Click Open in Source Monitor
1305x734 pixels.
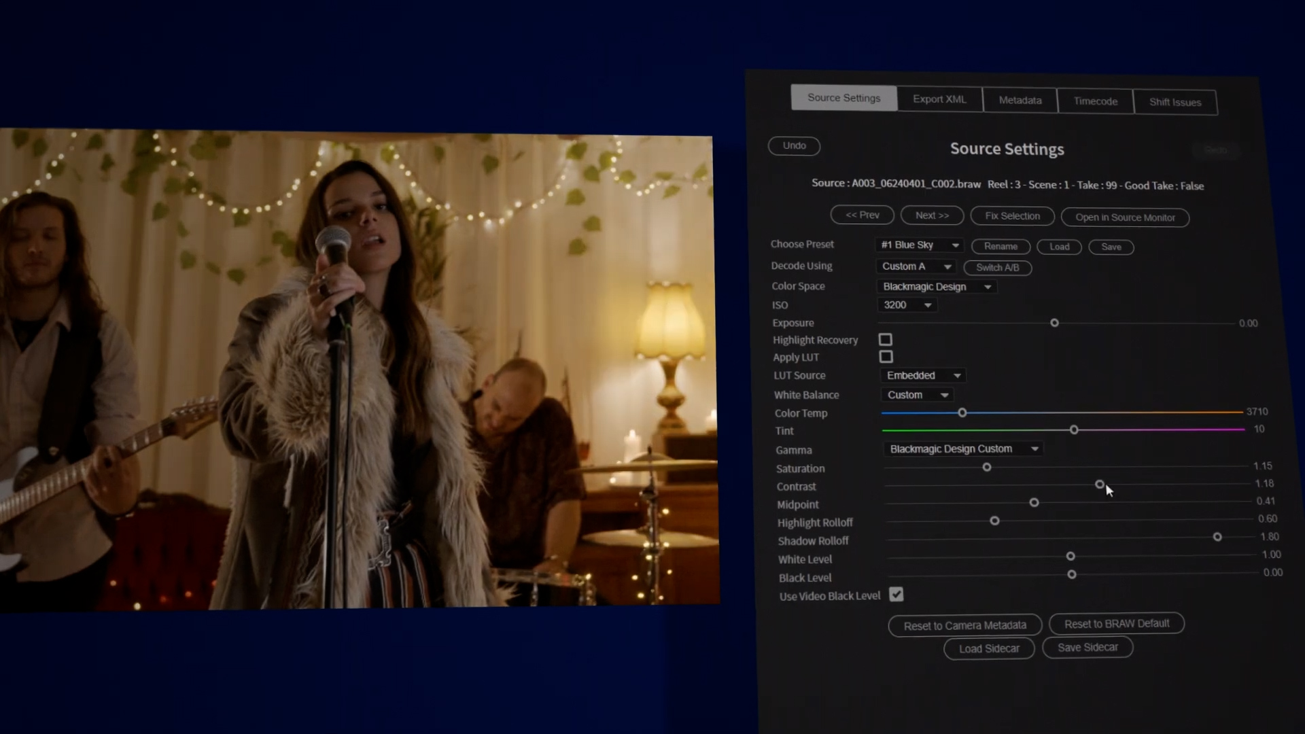[x=1126, y=217]
